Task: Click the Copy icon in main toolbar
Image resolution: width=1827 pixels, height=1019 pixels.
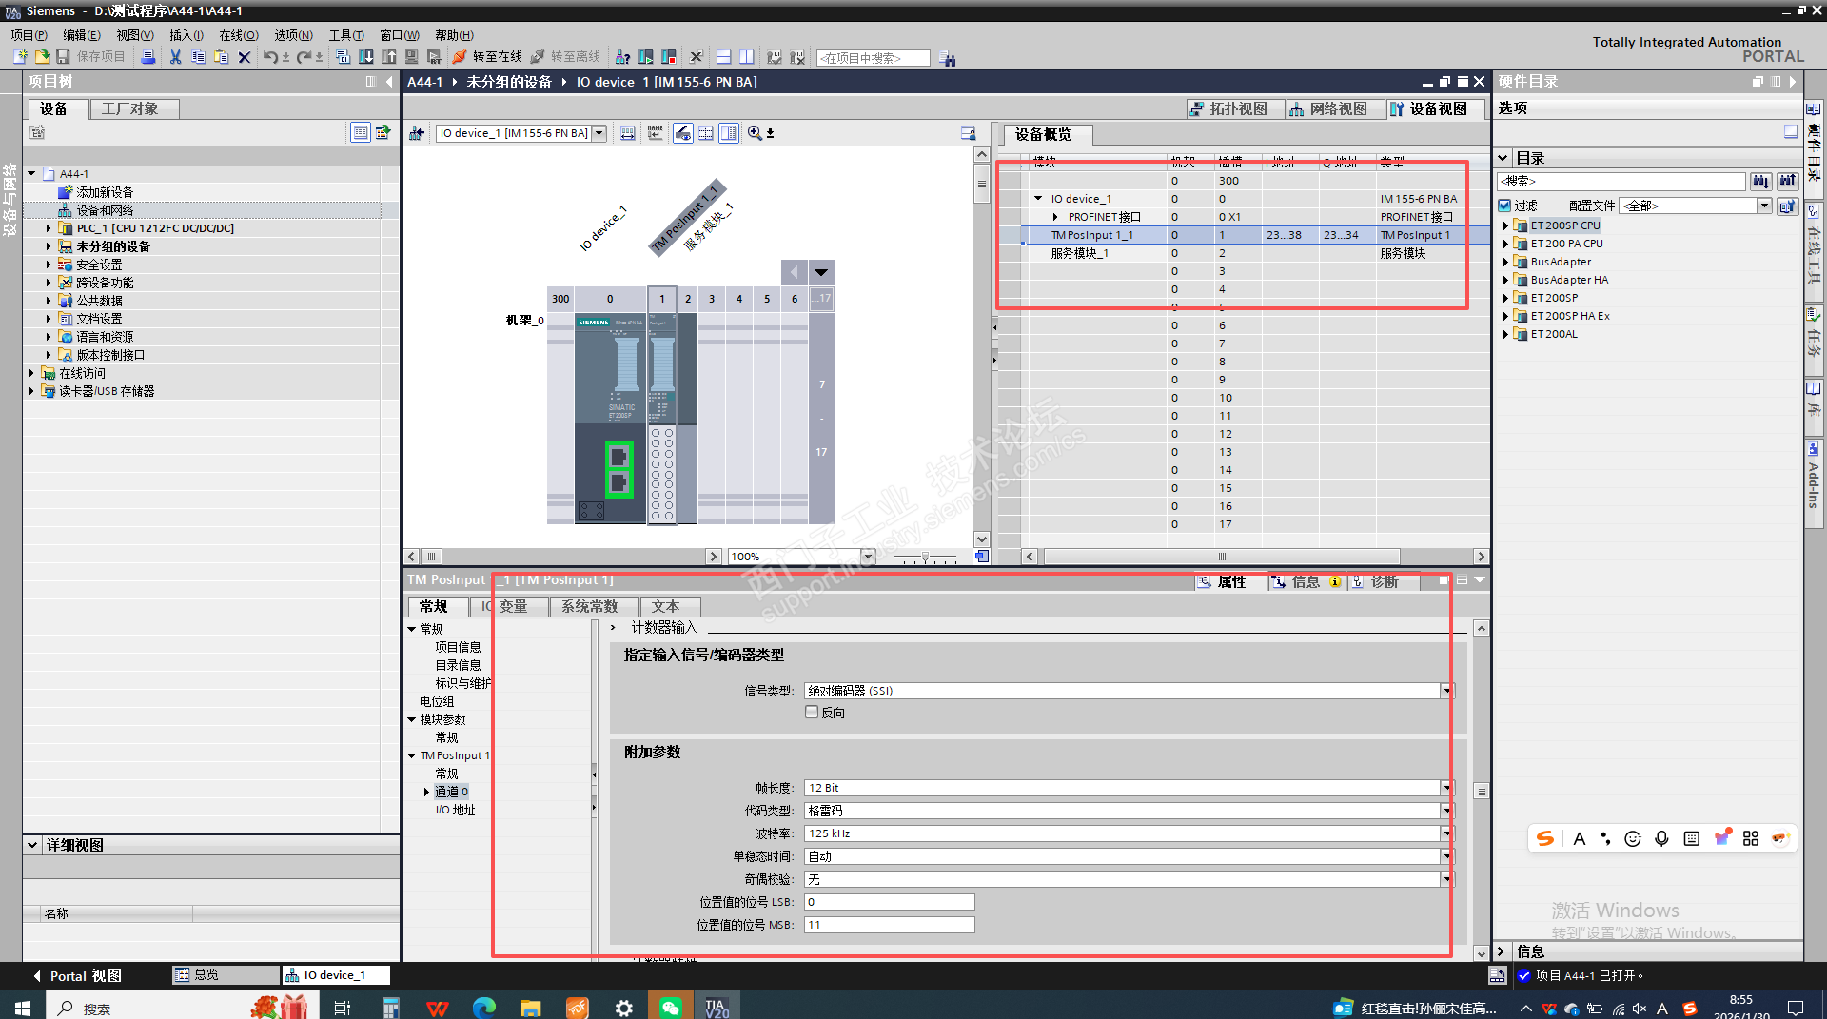Action: coord(198,57)
